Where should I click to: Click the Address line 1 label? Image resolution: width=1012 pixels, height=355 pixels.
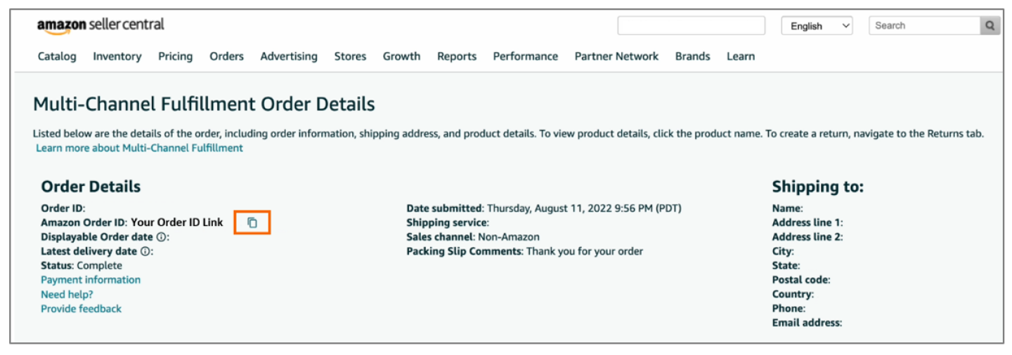[807, 222]
